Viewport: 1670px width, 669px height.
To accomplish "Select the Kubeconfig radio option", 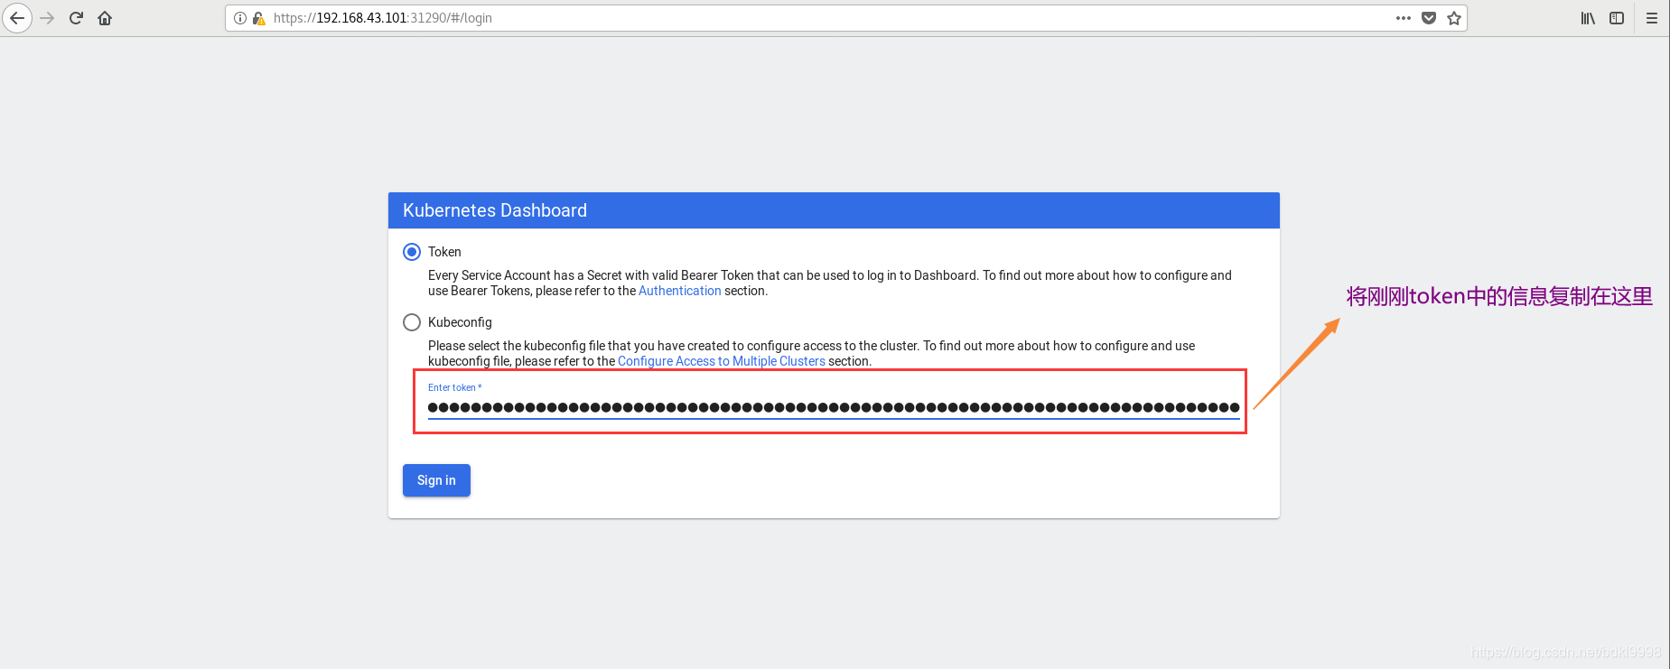I will coord(412,322).
